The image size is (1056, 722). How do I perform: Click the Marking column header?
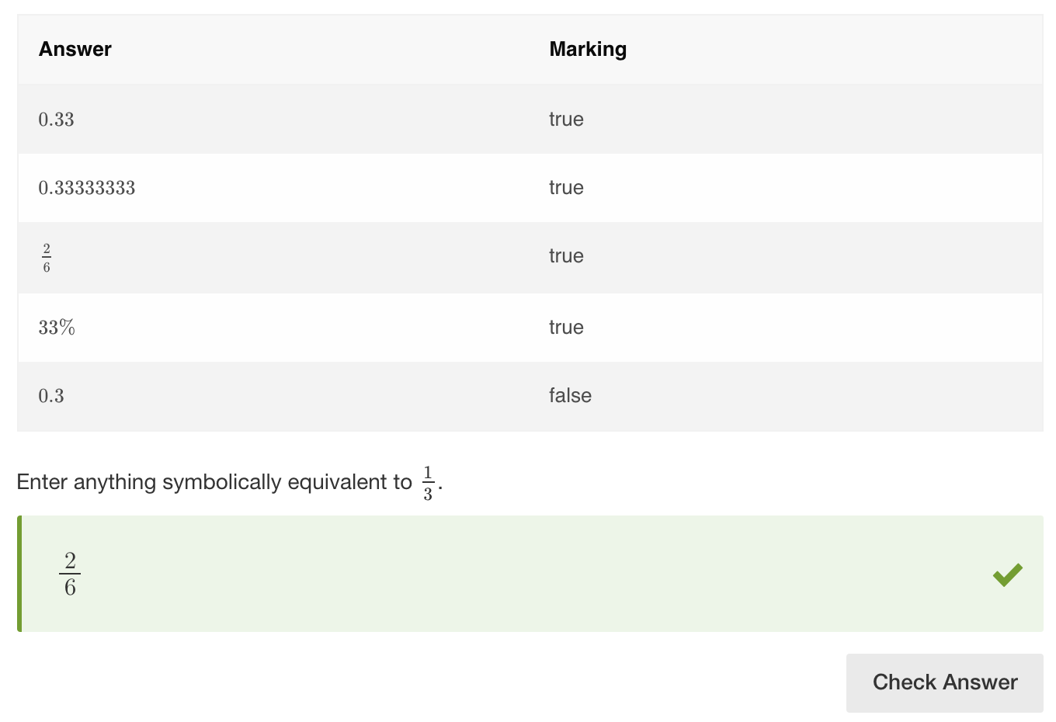[588, 49]
